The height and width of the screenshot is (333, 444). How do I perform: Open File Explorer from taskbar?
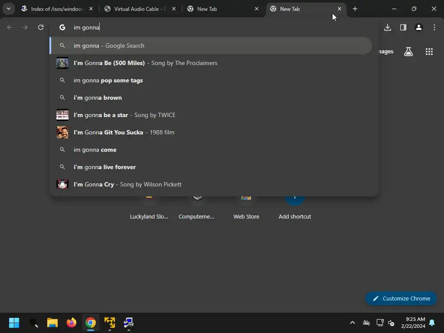(52, 323)
